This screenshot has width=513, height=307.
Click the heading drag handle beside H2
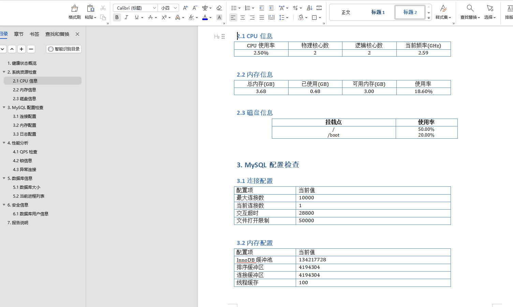(x=223, y=36)
